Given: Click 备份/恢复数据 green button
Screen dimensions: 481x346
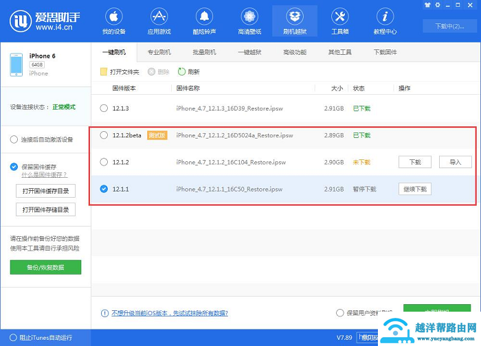Looking at the screenshot, I should pos(45,267).
